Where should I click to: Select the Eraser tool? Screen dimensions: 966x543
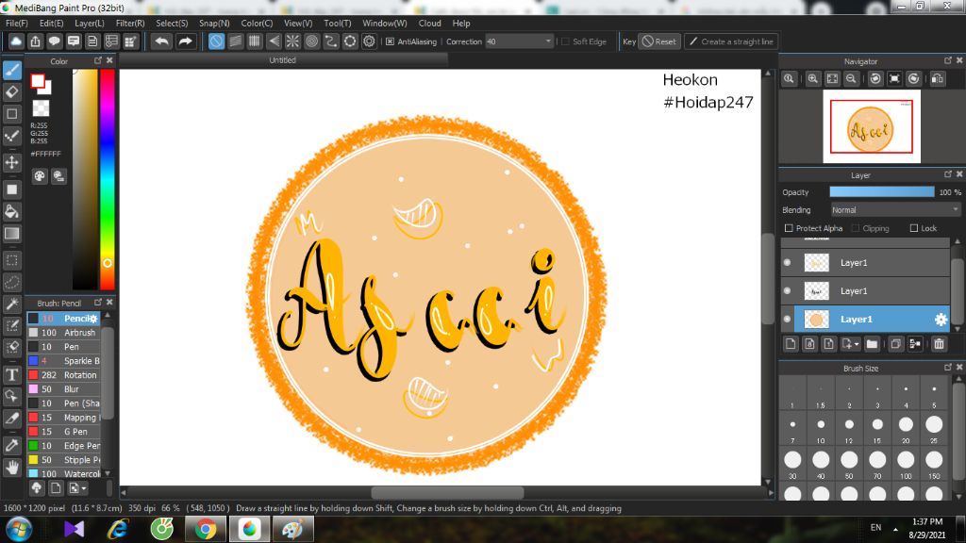point(11,92)
